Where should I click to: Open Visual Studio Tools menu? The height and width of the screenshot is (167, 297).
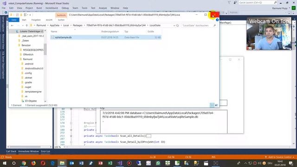pyautogui.click(x=84, y=8)
